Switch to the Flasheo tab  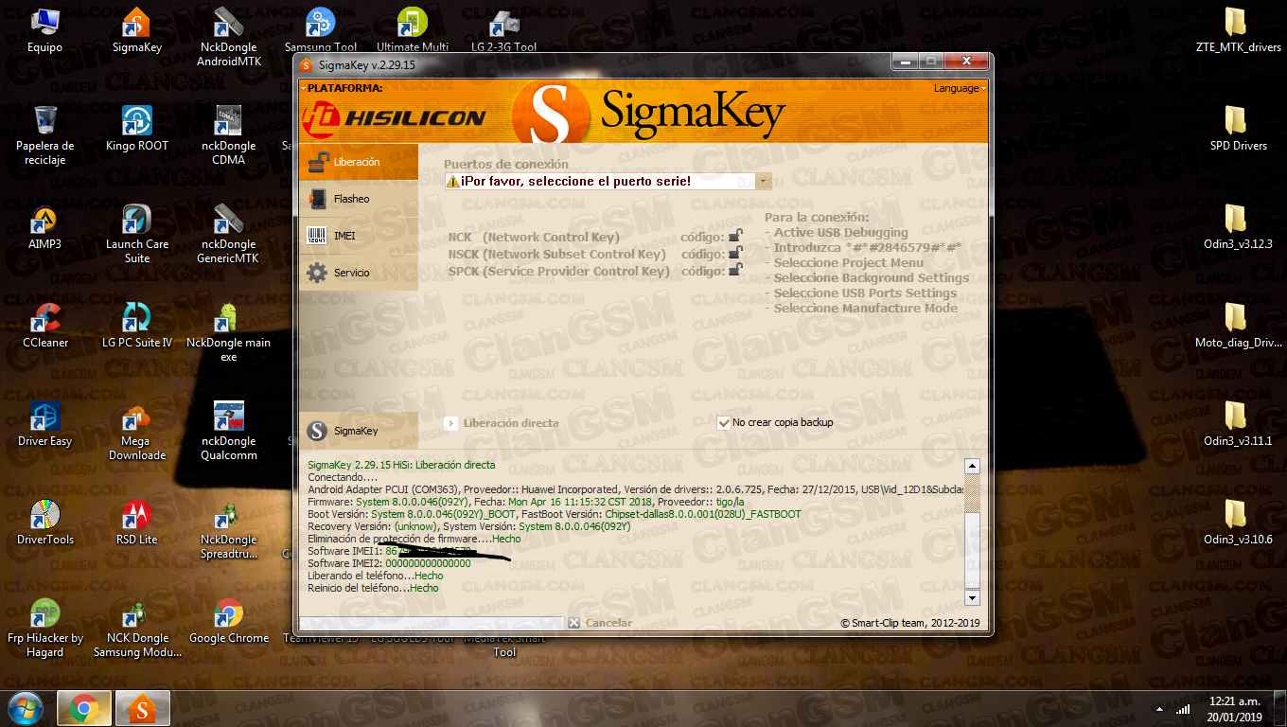click(358, 199)
